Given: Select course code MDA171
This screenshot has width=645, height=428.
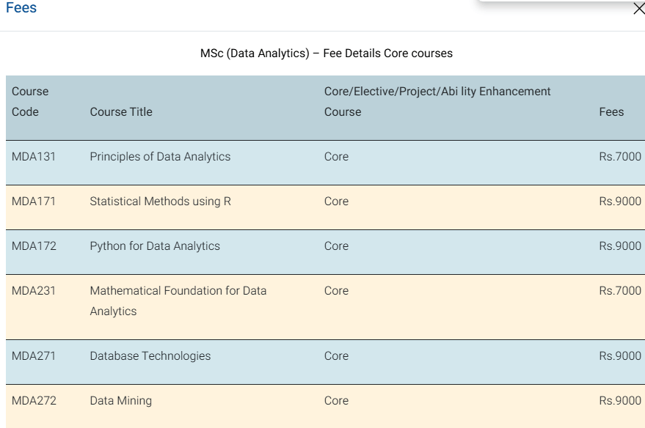Looking at the screenshot, I should pos(34,202).
